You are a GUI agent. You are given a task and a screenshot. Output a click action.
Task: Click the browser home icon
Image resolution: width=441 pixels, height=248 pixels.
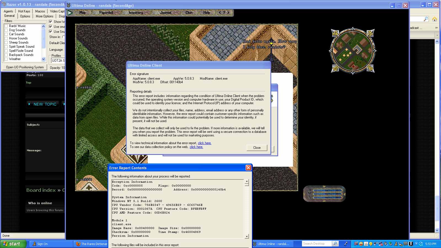pos(434,19)
